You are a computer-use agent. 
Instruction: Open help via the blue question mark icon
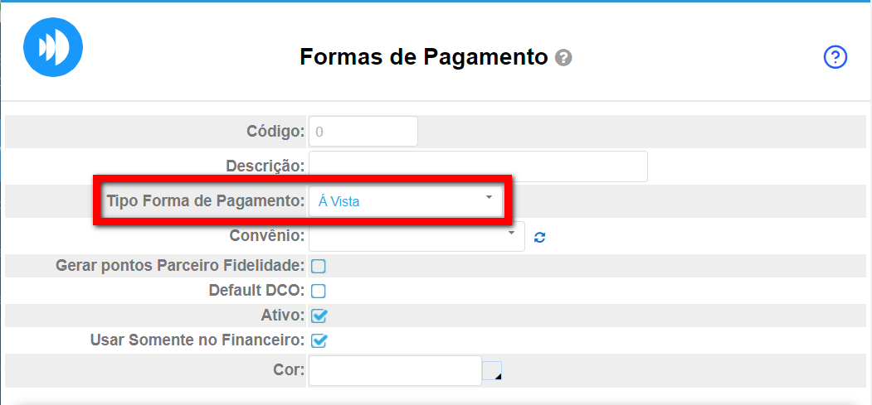(x=835, y=57)
